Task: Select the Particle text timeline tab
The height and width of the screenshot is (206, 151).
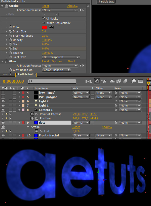Action: (x=25, y=74)
